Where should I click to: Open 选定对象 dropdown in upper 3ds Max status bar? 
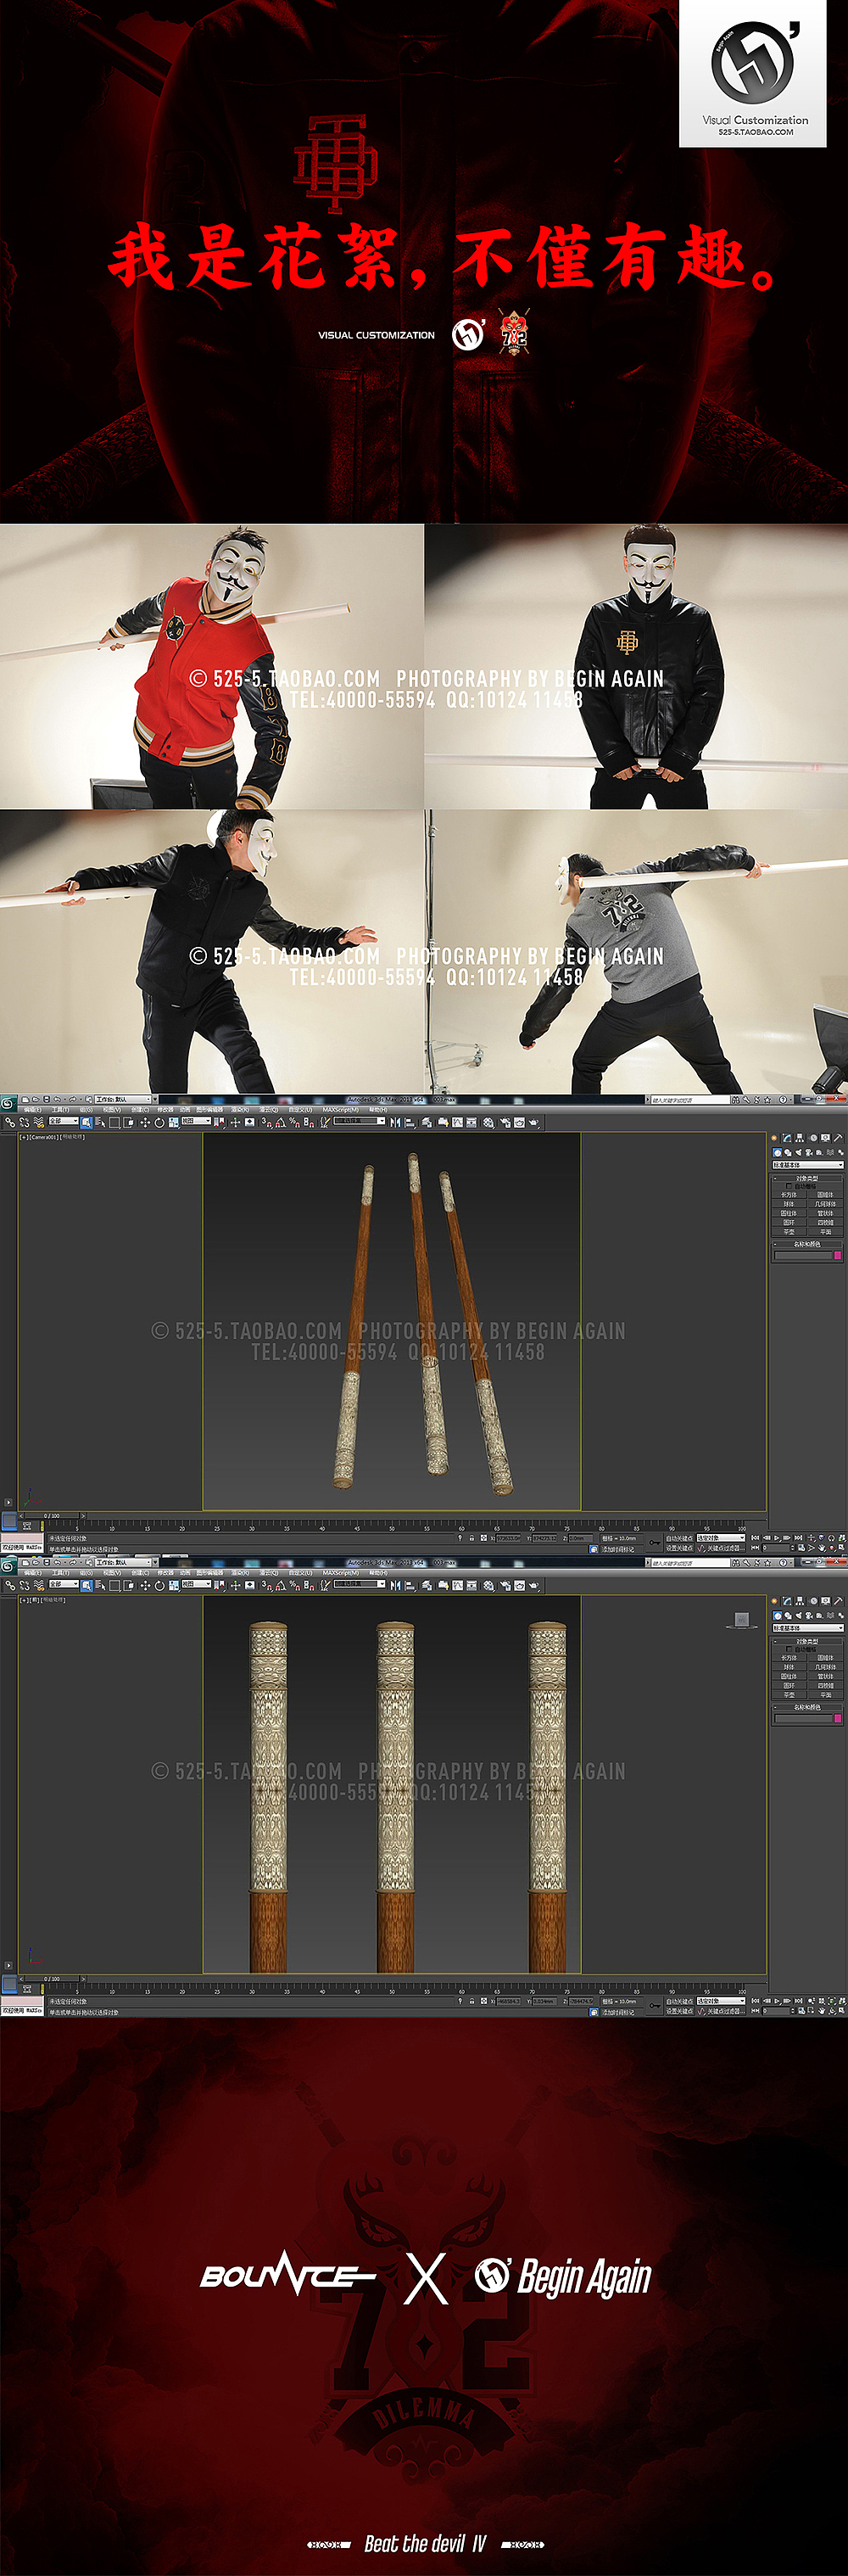[x=721, y=1538]
